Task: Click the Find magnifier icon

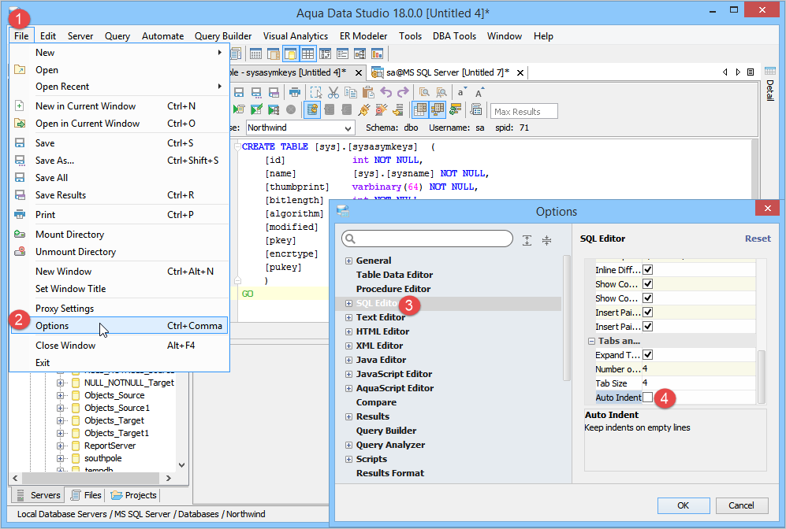Action: [x=424, y=93]
